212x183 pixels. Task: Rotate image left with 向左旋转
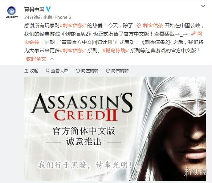(87, 70)
